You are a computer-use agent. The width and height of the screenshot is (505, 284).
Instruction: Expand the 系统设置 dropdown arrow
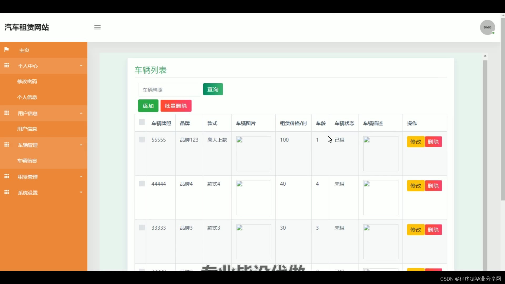tap(81, 192)
